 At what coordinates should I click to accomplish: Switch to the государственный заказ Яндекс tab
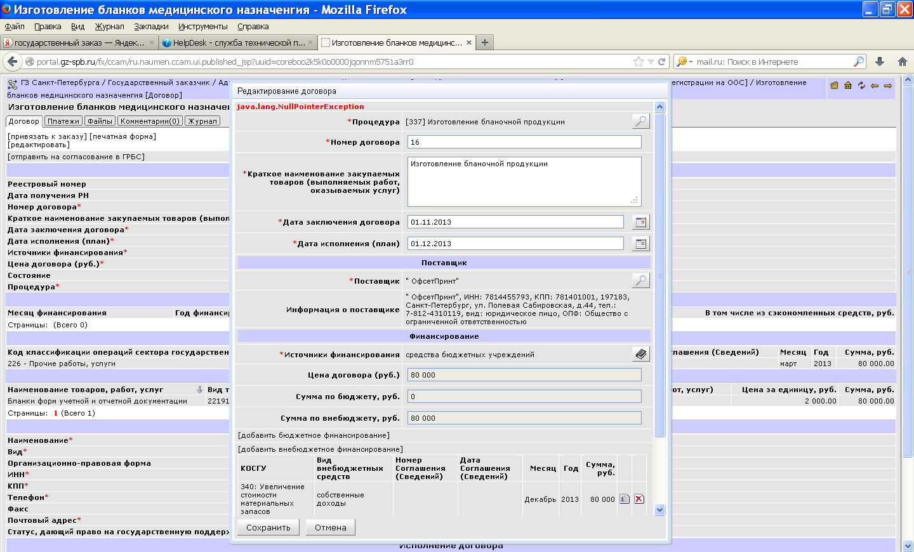pos(79,43)
